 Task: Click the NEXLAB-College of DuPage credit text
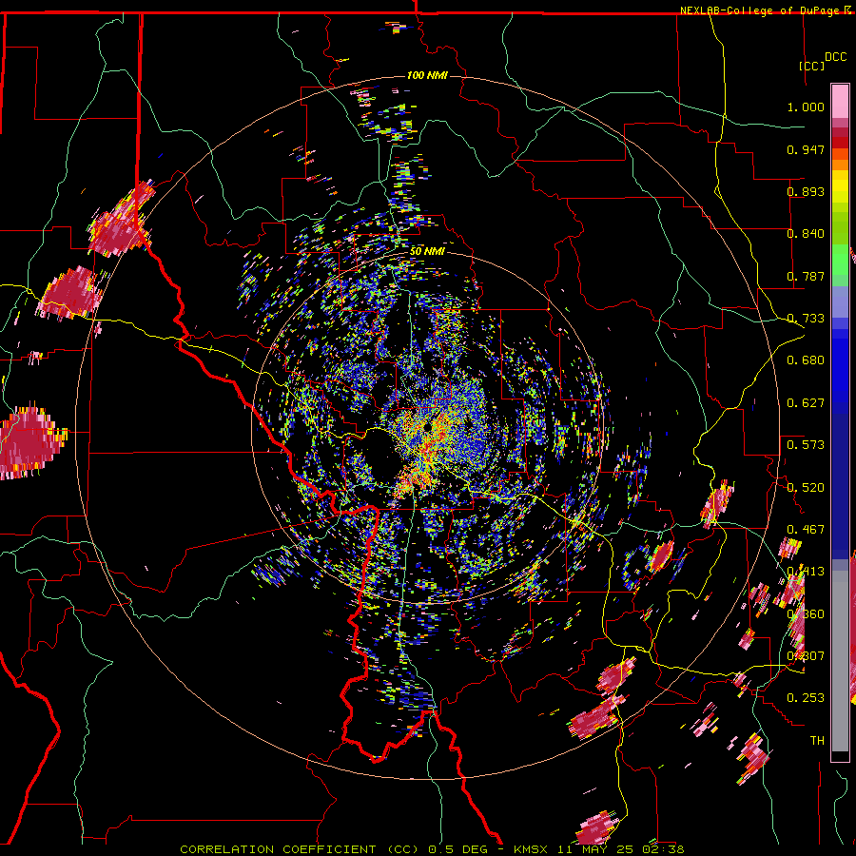[x=761, y=10]
